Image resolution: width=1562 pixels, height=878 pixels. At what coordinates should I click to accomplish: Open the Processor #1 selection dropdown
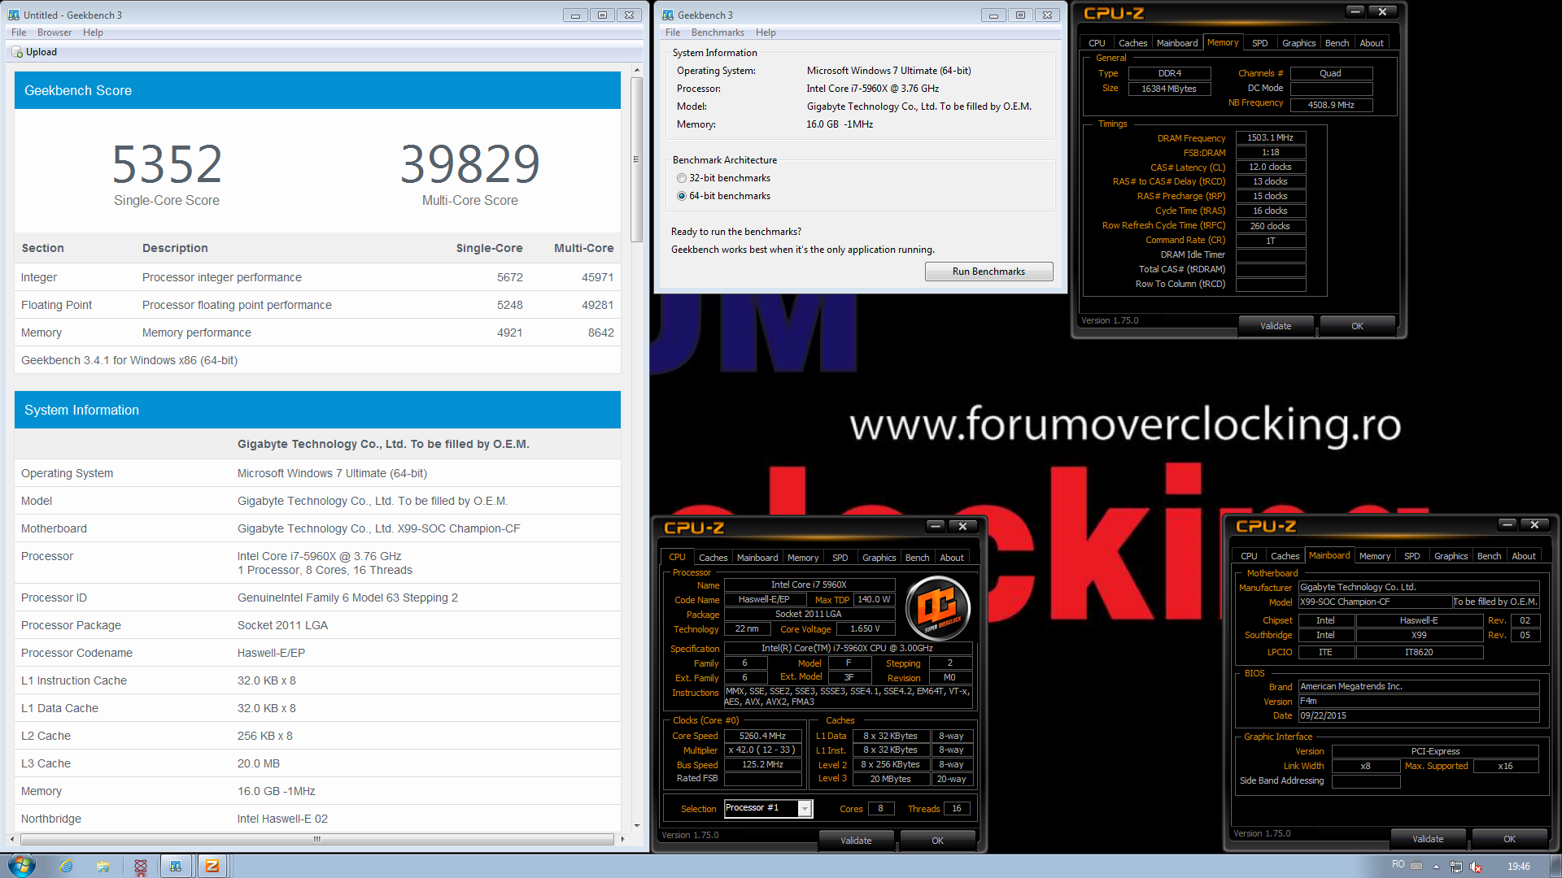click(805, 808)
